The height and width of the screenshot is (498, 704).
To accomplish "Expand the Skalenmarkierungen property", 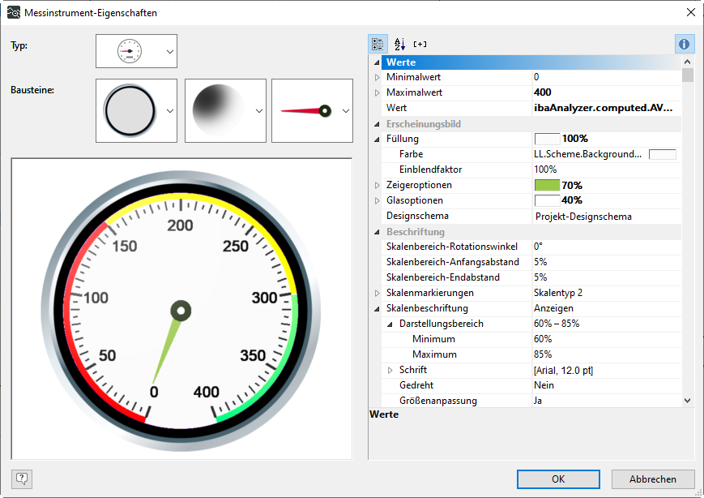I will pyautogui.click(x=377, y=293).
